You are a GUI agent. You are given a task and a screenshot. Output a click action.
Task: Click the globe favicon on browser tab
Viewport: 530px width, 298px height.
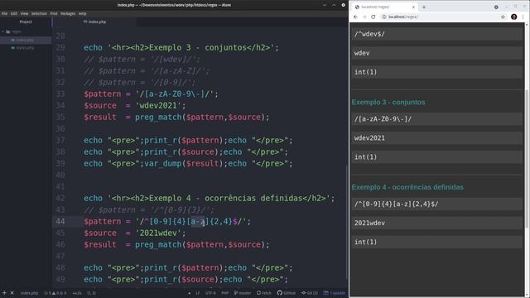click(357, 7)
